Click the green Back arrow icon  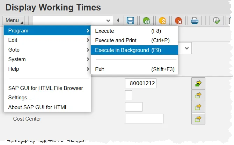147,21
